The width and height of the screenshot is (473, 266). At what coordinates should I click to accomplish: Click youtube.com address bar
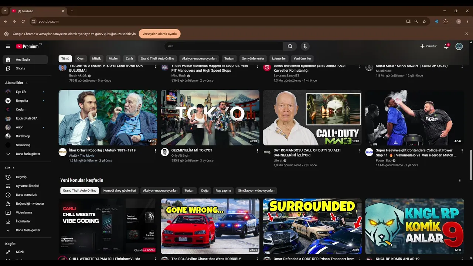pyautogui.click(x=218, y=21)
